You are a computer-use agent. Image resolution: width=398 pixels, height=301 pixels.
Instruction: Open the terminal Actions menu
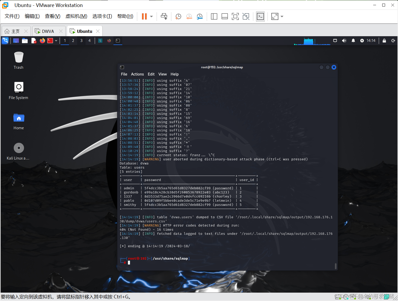[137, 74]
